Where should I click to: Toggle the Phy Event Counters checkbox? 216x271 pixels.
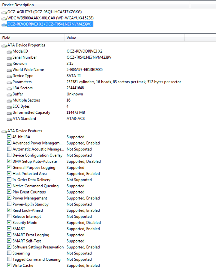(x=9, y=192)
